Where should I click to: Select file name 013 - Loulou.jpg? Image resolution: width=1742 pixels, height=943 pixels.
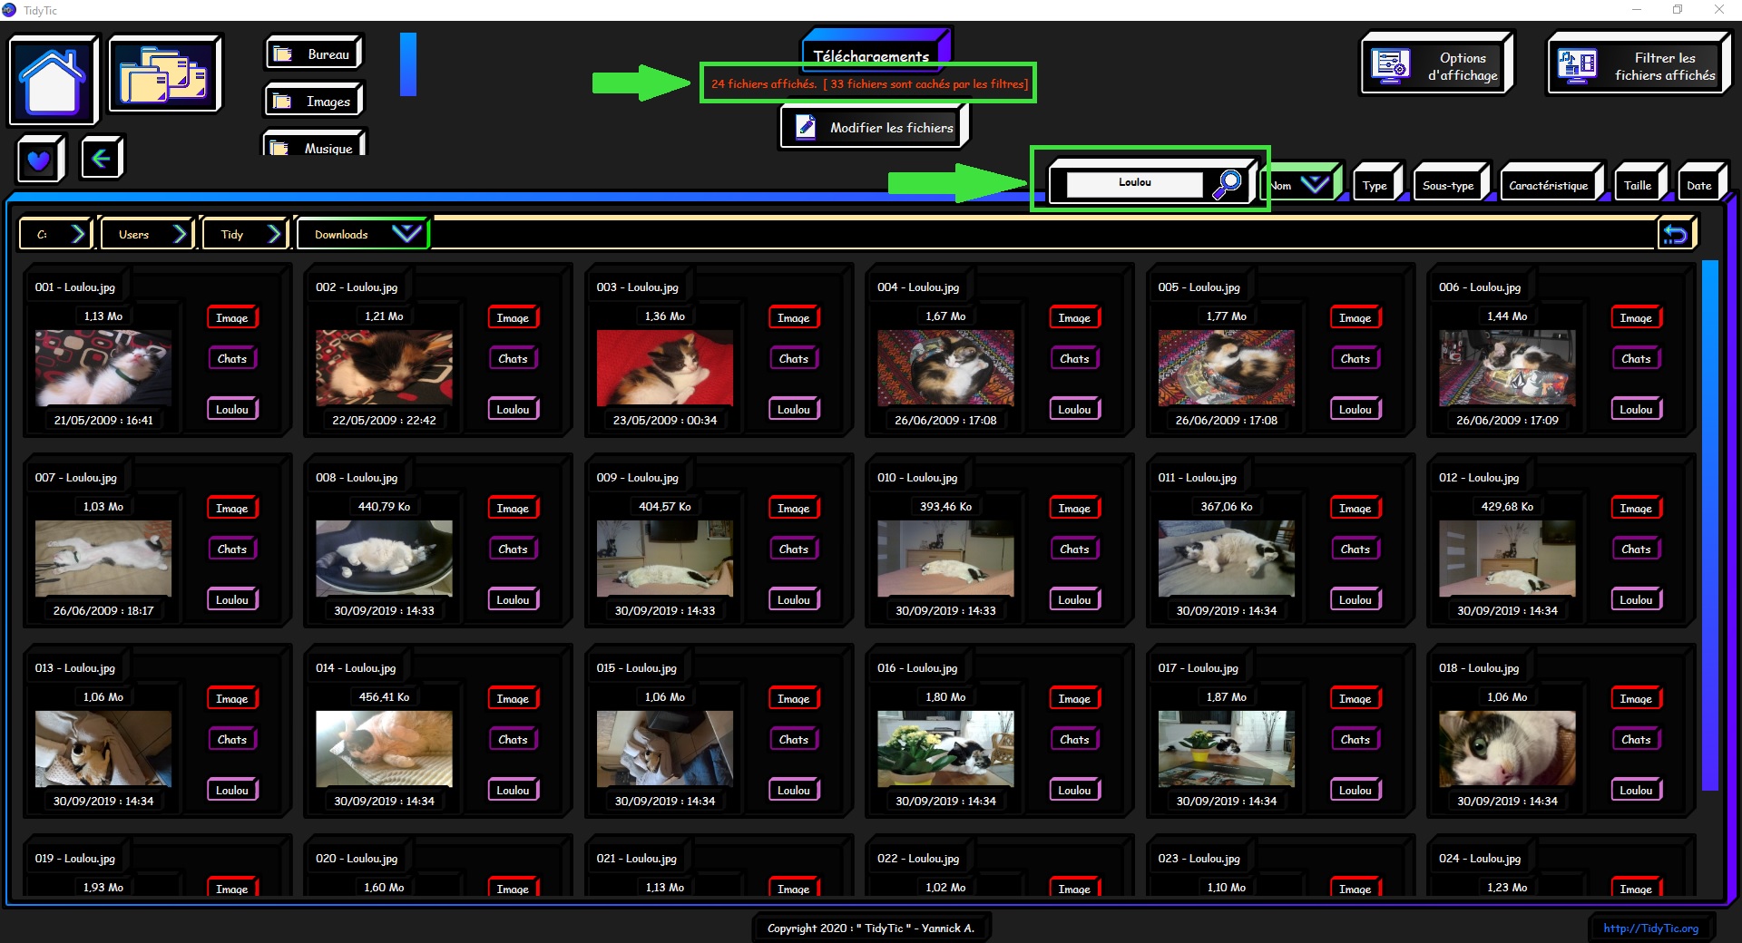[x=75, y=668]
